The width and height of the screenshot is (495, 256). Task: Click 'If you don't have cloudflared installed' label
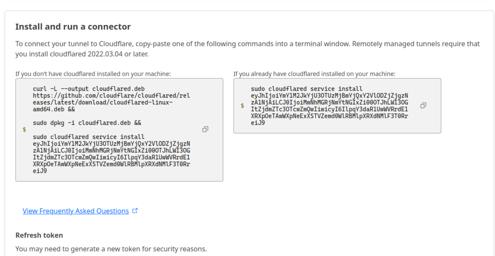[93, 74]
